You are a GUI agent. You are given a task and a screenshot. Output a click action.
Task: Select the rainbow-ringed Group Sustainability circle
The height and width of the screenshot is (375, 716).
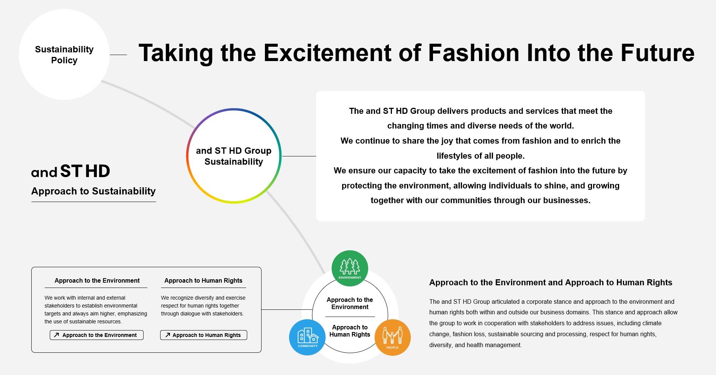point(234,156)
